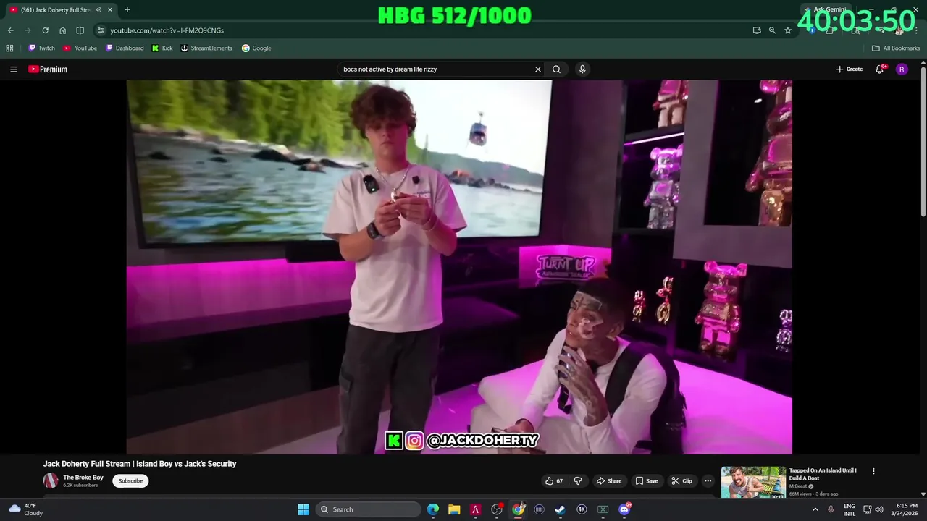Click the video player to pause playback
This screenshot has height=521, width=927.
pyautogui.click(x=459, y=267)
